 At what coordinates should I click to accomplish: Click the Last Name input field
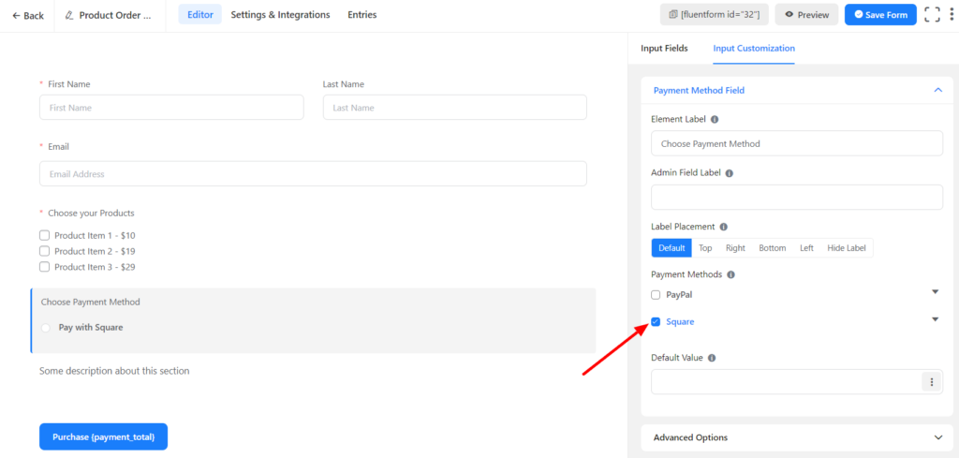pyautogui.click(x=454, y=108)
